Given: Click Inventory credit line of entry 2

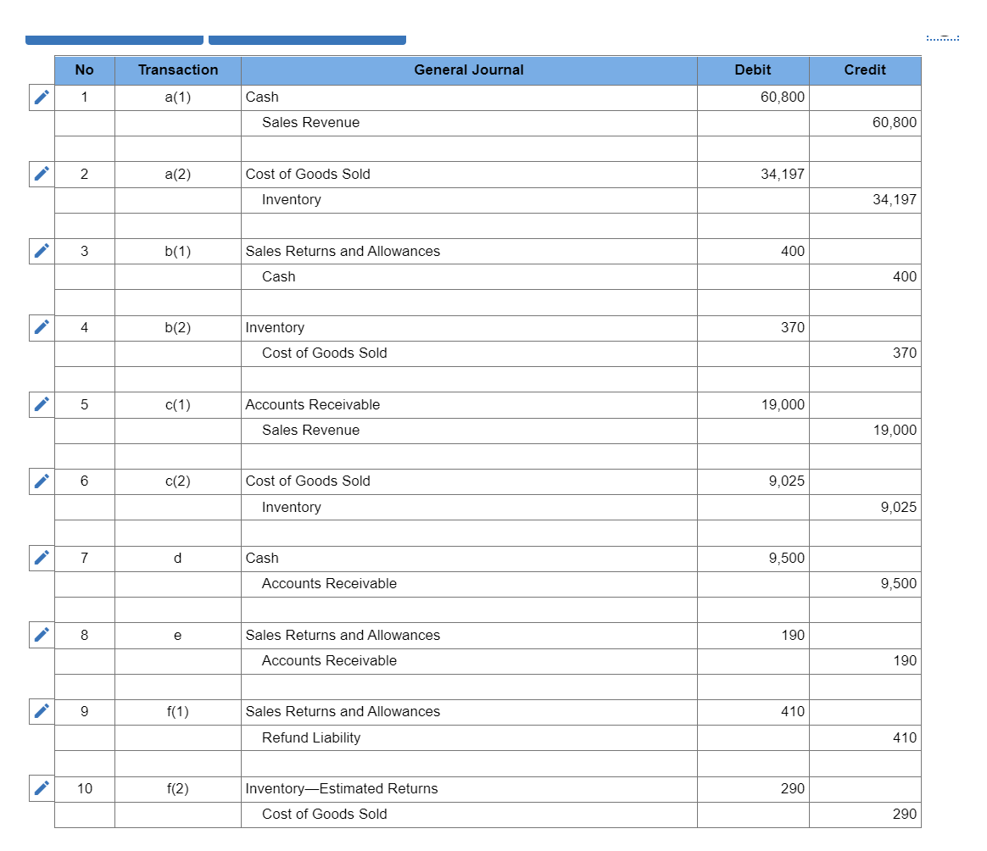Looking at the screenshot, I should tap(292, 200).
